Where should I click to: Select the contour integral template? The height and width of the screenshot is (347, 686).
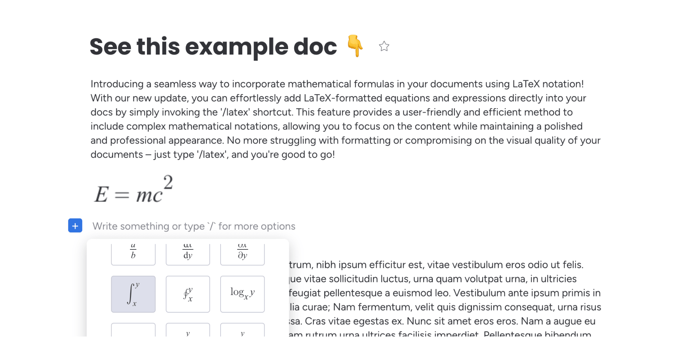tap(188, 294)
